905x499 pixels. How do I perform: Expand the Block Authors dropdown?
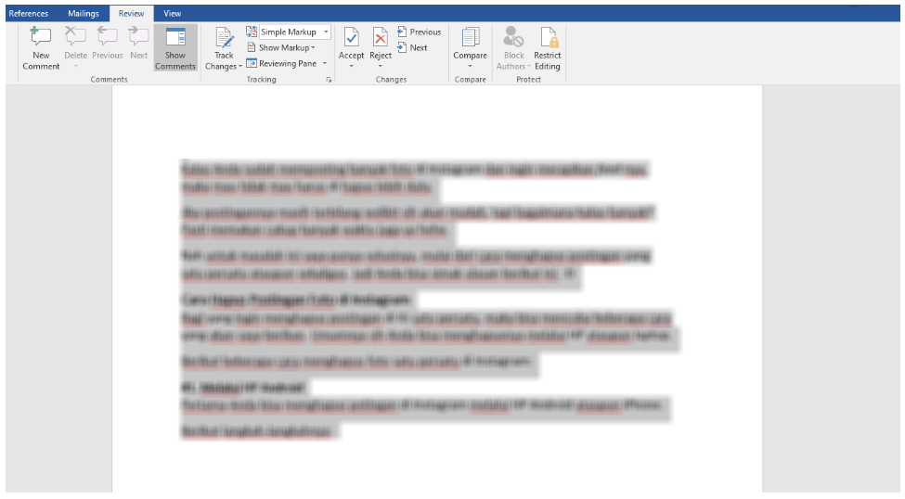(529, 67)
